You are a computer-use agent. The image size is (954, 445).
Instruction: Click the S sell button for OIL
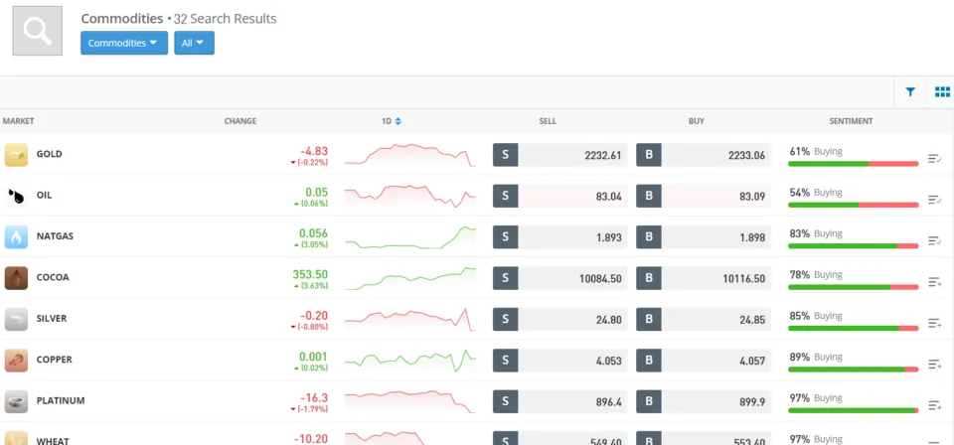(x=505, y=197)
